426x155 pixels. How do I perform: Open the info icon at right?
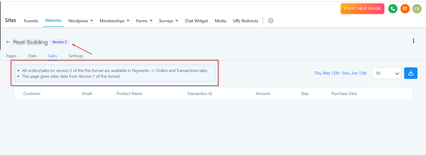point(413,41)
